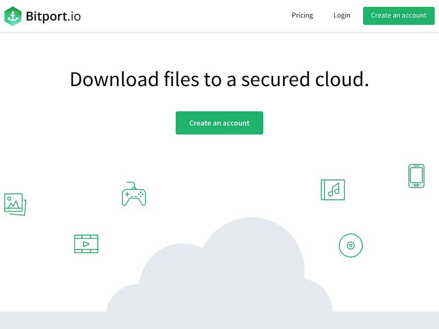
Task: Open the Login page
Action: (x=342, y=15)
